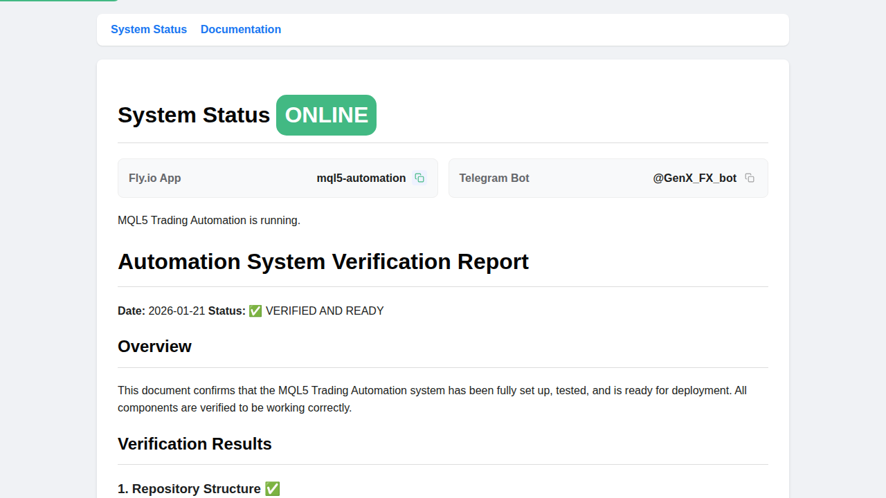Click the checkmark next to Repository Structure
Viewport: 886px width, 498px height.
273,489
